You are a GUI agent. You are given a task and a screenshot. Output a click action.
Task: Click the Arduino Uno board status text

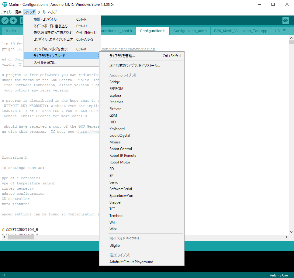pos(278,275)
